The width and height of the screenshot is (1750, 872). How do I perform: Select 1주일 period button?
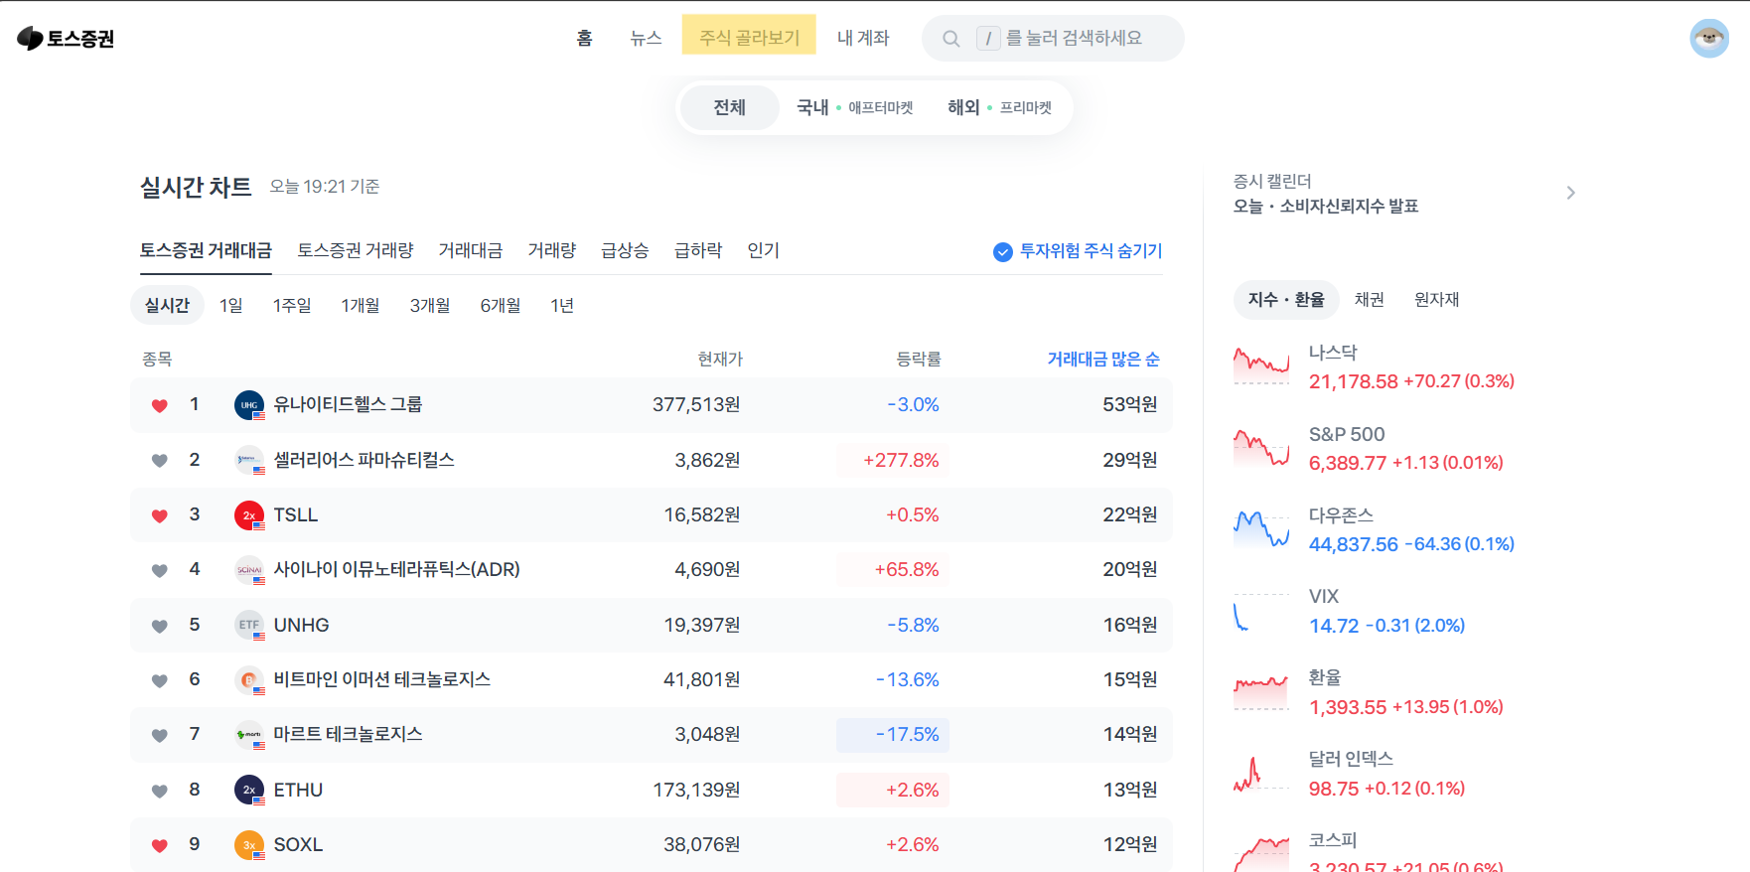coord(292,305)
